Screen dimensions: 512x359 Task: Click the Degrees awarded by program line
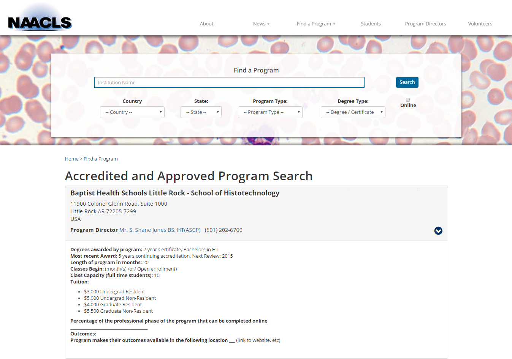tap(144, 250)
